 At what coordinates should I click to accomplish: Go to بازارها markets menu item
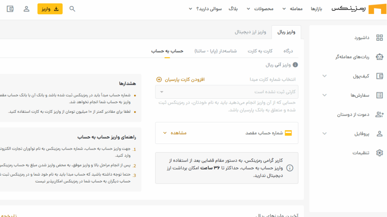[316, 9]
